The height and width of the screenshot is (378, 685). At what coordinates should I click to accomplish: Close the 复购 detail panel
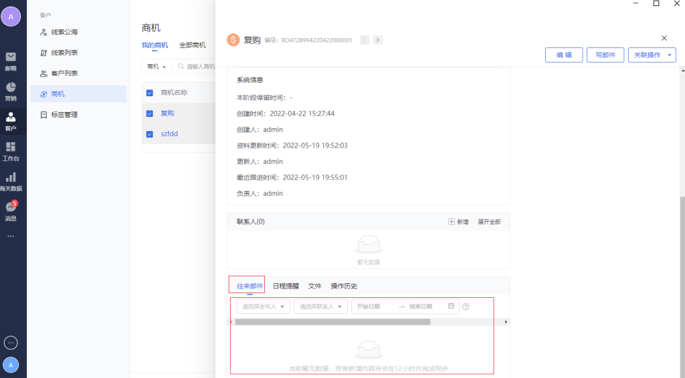point(664,39)
